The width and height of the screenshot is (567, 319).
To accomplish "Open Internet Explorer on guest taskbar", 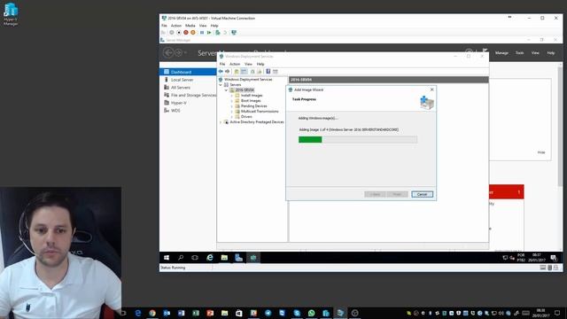I will click(x=210, y=258).
